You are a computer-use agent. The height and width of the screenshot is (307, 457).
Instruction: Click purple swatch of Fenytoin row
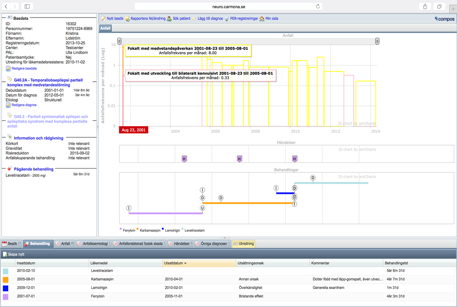pyautogui.click(x=5, y=296)
